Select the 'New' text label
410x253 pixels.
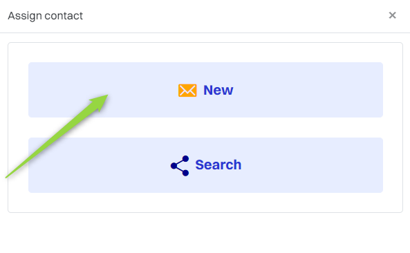[x=218, y=90]
